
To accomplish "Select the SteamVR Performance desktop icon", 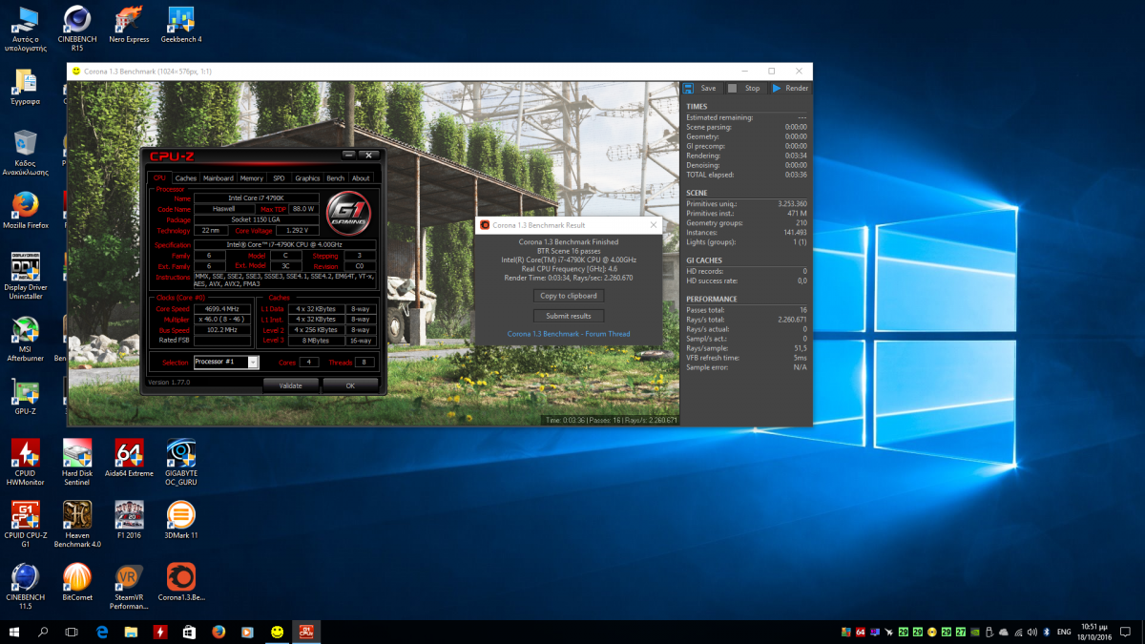I will pyautogui.click(x=129, y=587).
